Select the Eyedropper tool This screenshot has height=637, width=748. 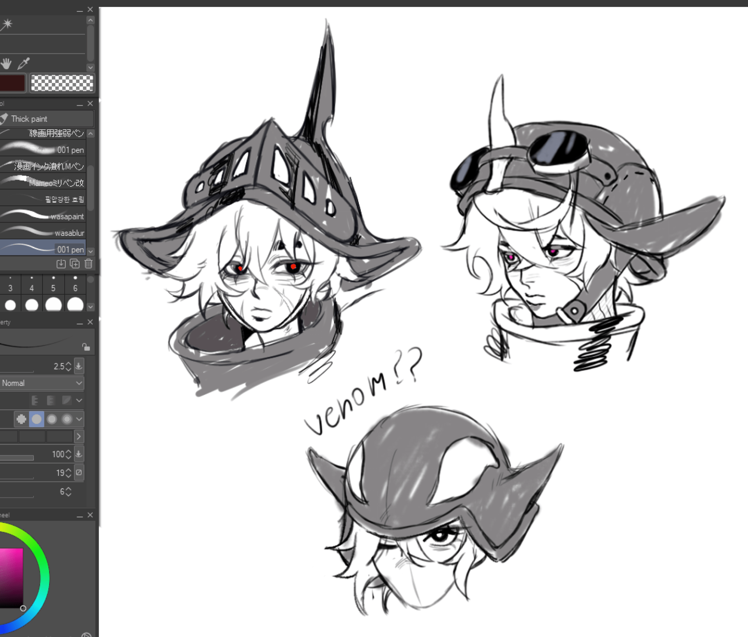click(24, 63)
